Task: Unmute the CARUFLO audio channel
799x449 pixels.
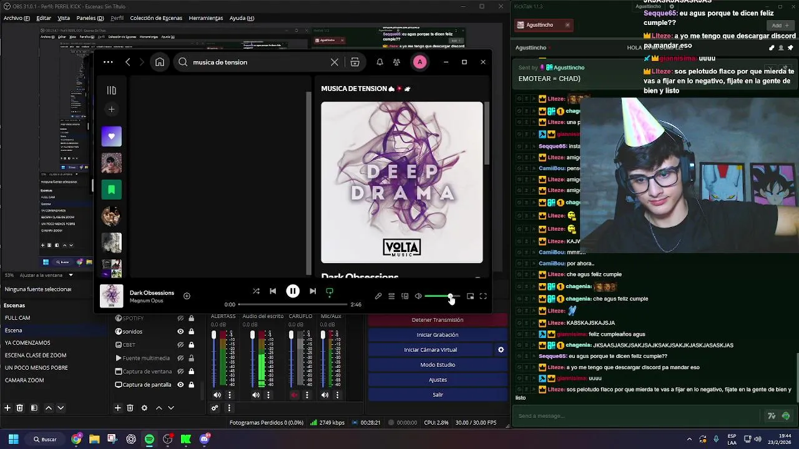Action: click(x=295, y=395)
